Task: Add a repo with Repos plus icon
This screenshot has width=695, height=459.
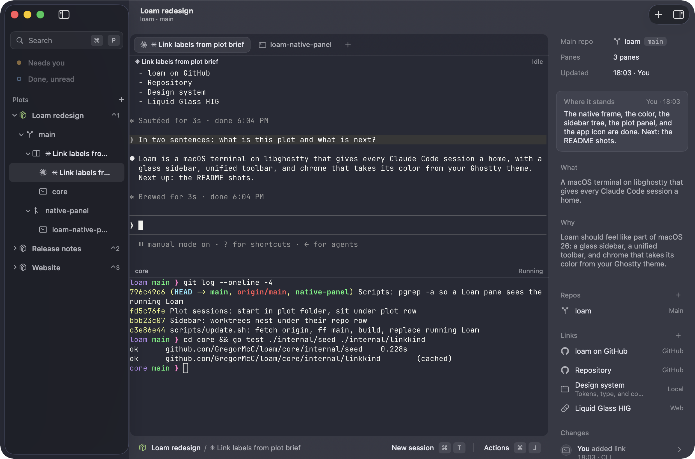Action: tap(678, 295)
